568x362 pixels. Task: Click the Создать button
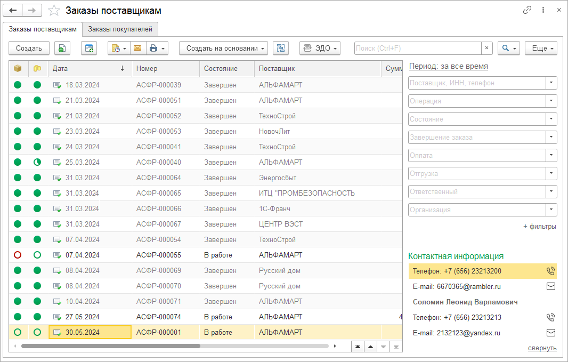coord(29,49)
